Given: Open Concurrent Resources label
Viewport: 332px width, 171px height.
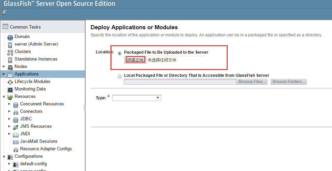Looking at the screenshot, I should coord(42,104).
